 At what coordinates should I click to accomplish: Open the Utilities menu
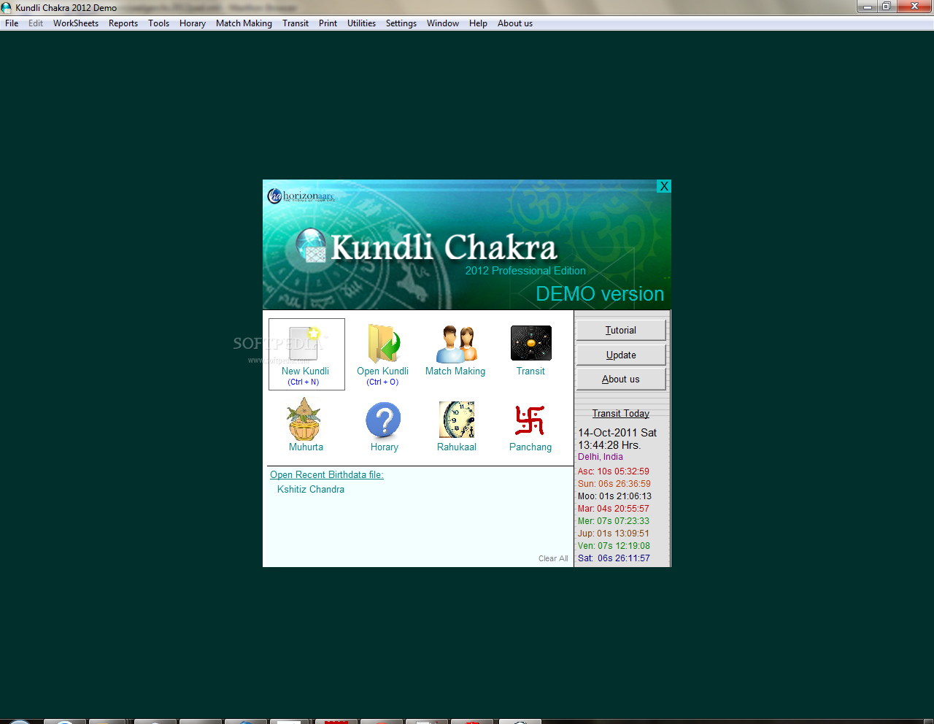tap(361, 23)
